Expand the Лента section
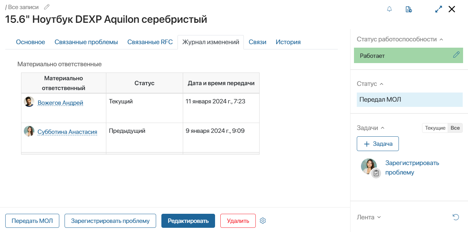The height and width of the screenshot is (232, 468). click(x=379, y=217)
